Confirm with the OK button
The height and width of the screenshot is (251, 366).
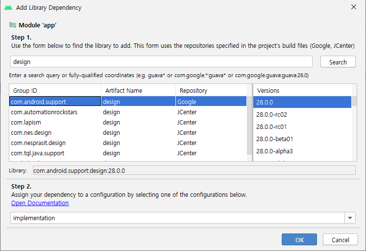[299, 239]
